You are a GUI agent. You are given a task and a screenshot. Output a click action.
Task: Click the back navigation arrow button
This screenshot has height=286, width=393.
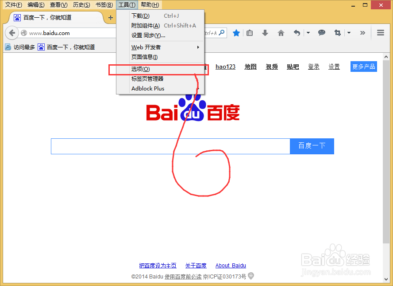tap(12, 33)
